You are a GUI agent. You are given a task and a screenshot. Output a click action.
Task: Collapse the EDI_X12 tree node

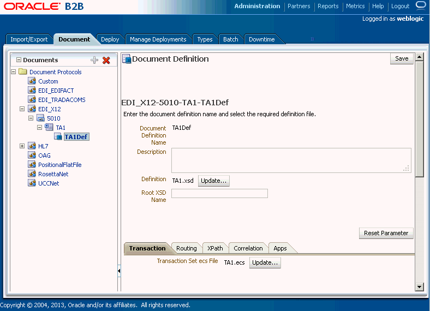tap(22, 109)
